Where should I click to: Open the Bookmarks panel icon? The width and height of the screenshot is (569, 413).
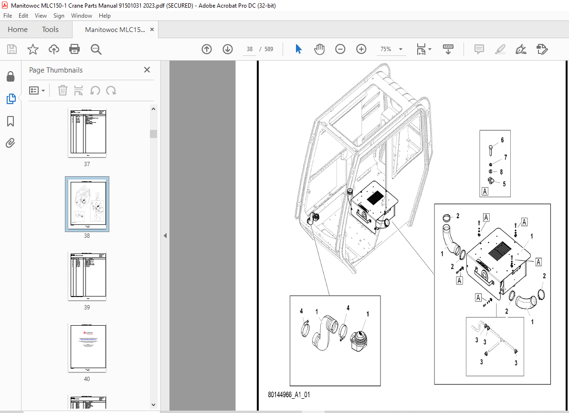click(x=11, y=121)
